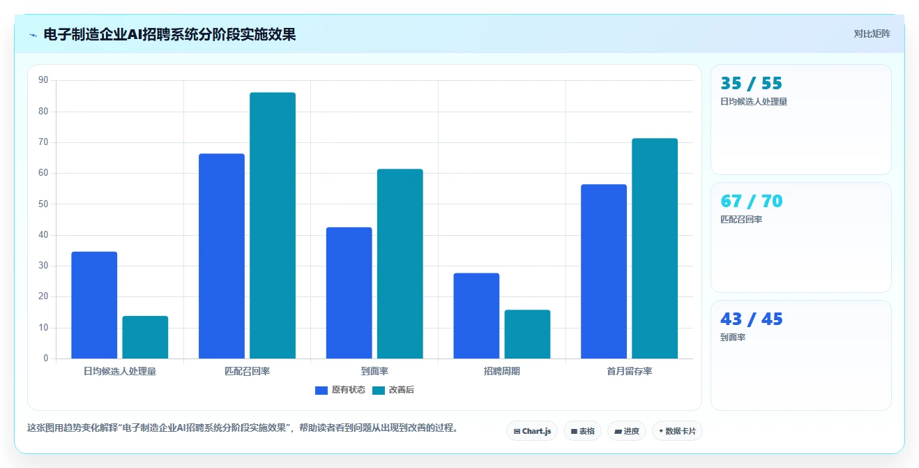This screenshot has width=919, height=468.
Task: Click the 原有状态 bar for 日均候选人处理量
Action: tap(94, 305)
